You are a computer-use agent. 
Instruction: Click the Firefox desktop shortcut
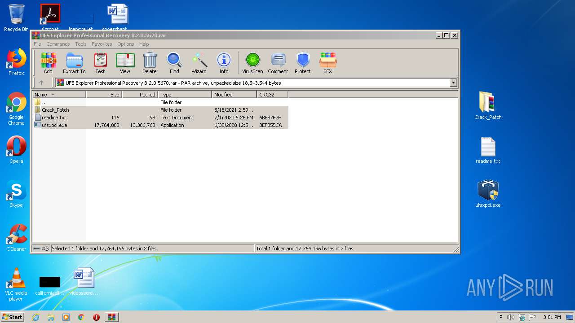pos(16,62)
